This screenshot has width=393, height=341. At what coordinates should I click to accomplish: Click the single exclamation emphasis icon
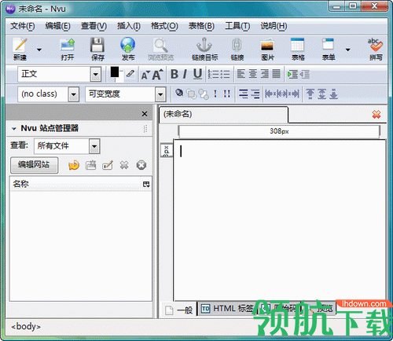point(215,93)
